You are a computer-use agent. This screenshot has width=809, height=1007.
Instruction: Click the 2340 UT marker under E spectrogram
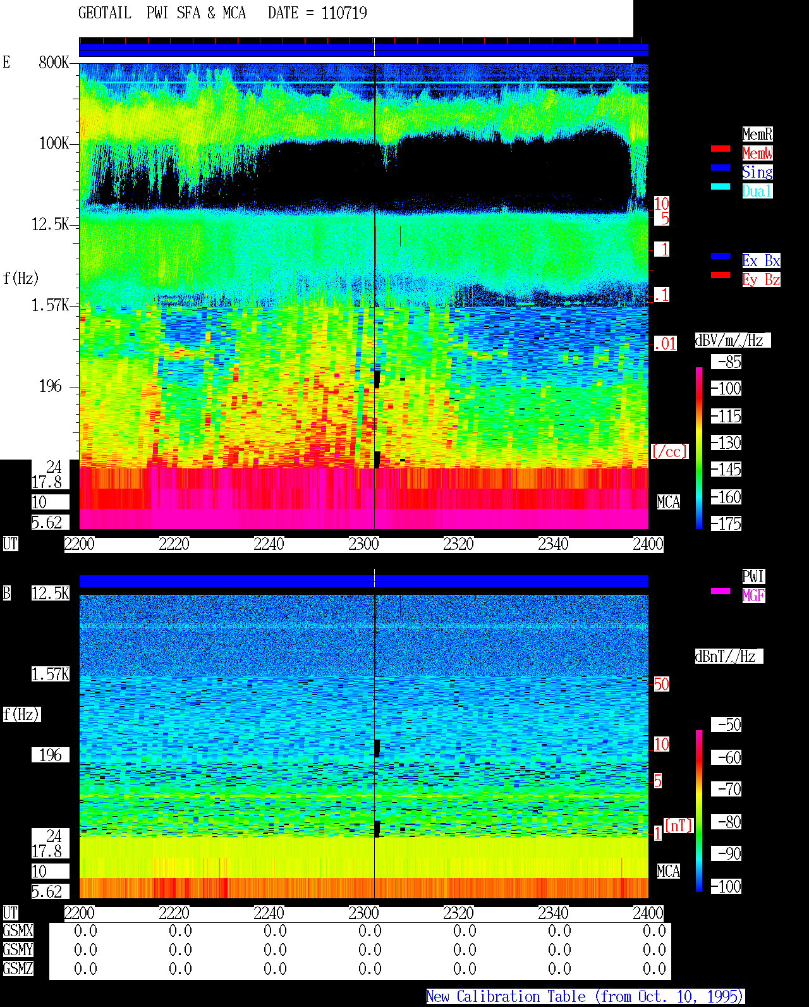point(553,544)
